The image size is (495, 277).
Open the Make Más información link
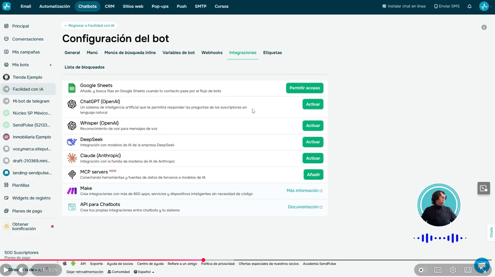tap(305, 191)
